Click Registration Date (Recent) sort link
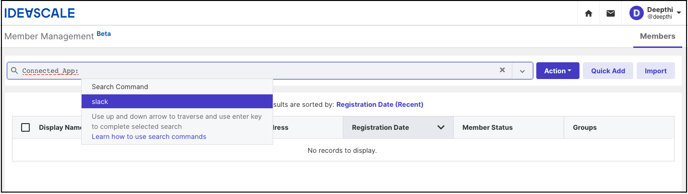The width and height of the screenshot is (688, 194). click(379, 104)
